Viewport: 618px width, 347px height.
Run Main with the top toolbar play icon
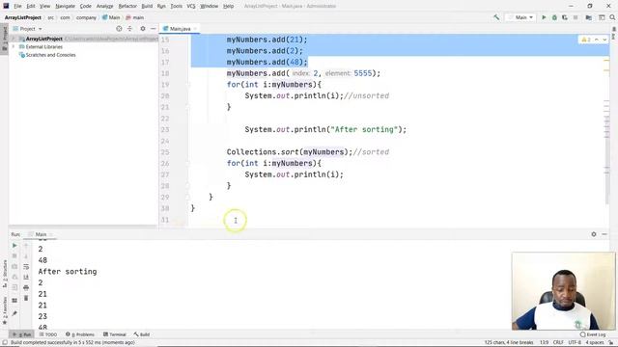click(x=544, y=17)
